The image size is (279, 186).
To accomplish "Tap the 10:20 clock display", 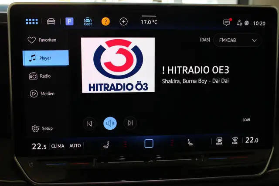I will click(259, 23).
